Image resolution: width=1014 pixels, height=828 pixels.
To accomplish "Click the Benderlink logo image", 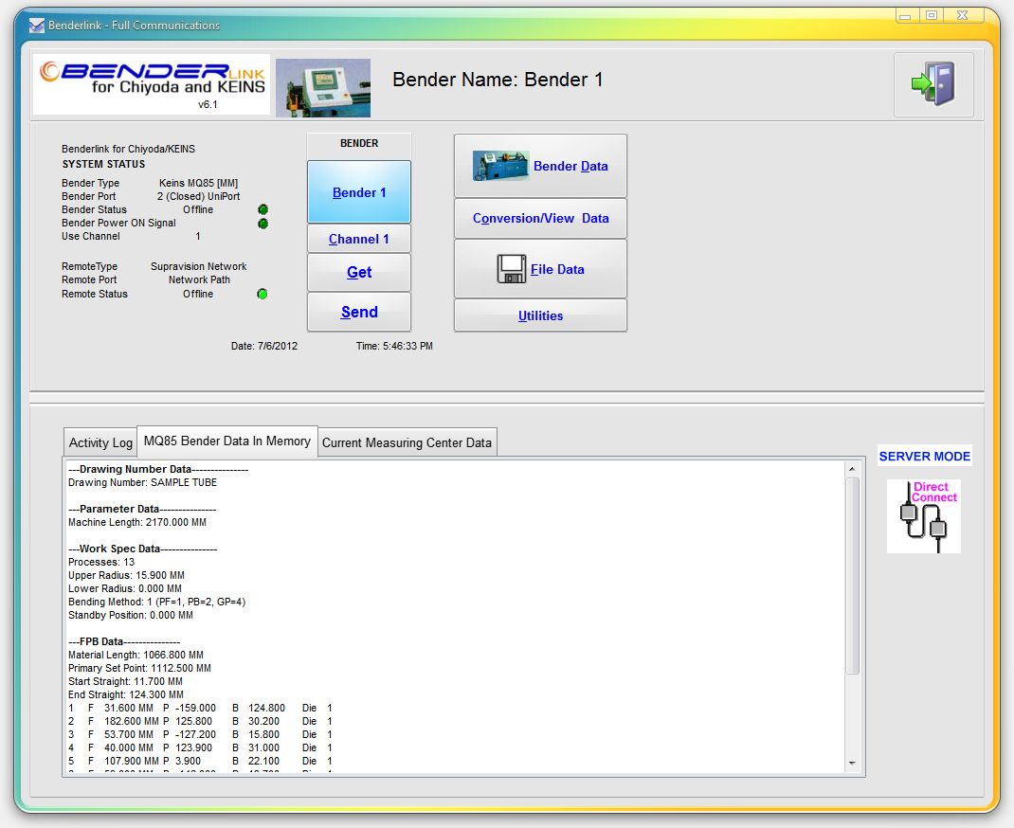I will (x=152, y=84).
